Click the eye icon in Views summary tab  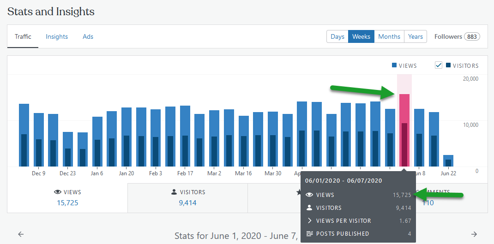point(57,192)
